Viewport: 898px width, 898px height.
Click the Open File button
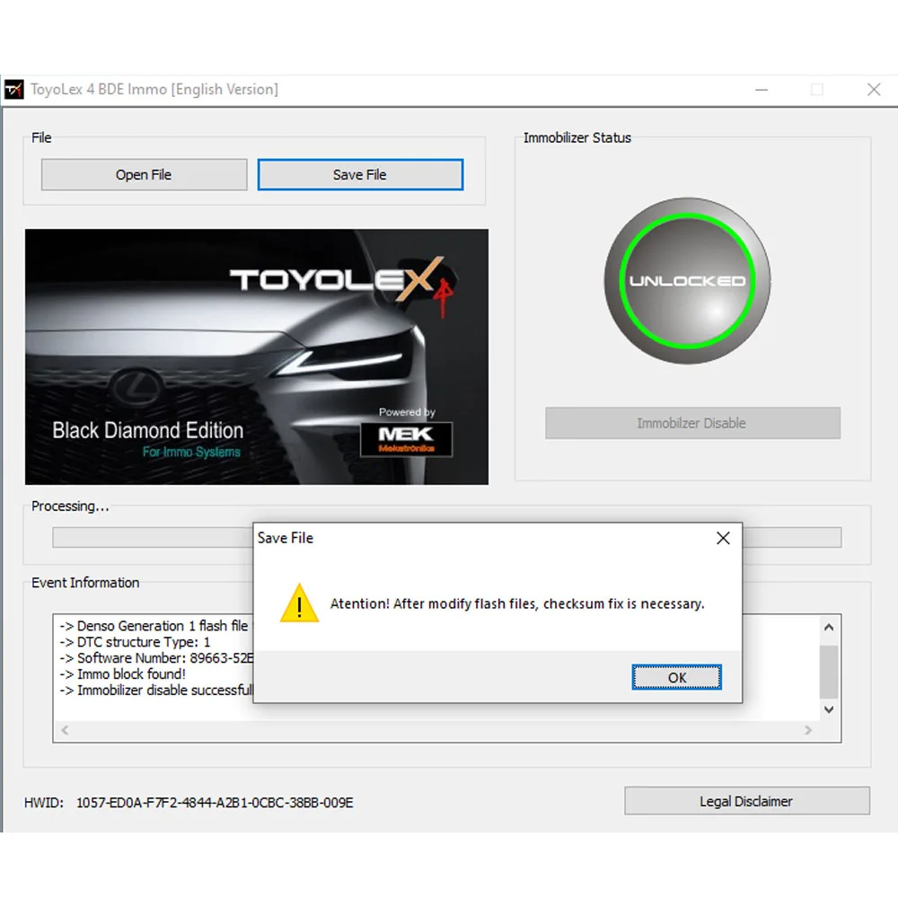pyautogui.click(x=144, y=175)
